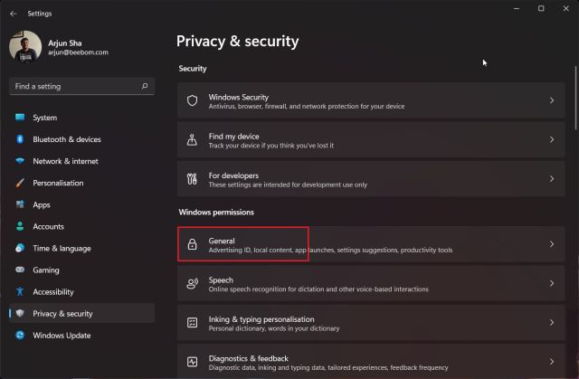Click the Privacy & security shield icon
Viewport: 579px width, 379px height.
point(20,313)
